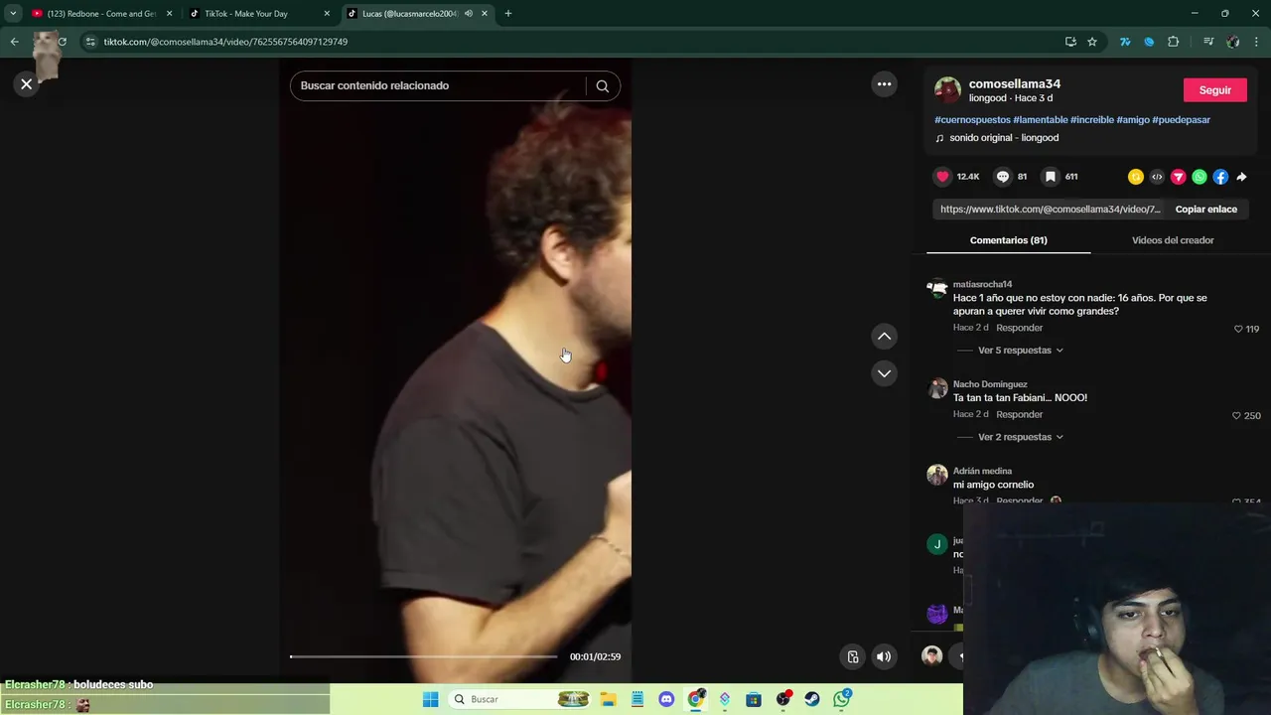
Task: Select the Comentarios (81) tab
Action: [x=1008, y=240]
